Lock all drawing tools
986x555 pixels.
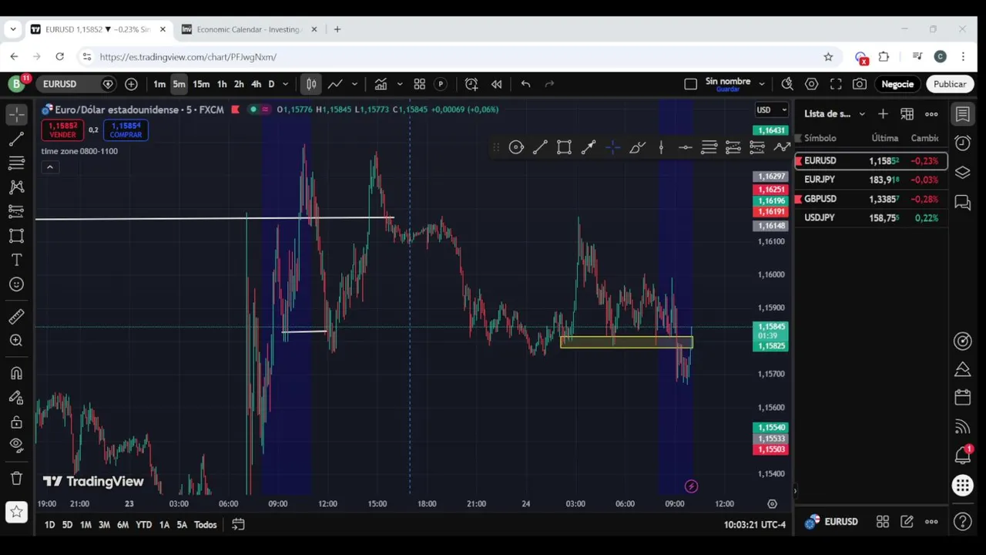[16, 422]
